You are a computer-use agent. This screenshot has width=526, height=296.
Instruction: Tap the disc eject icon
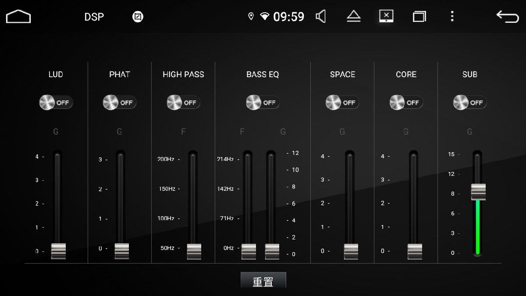click(353, 16)
